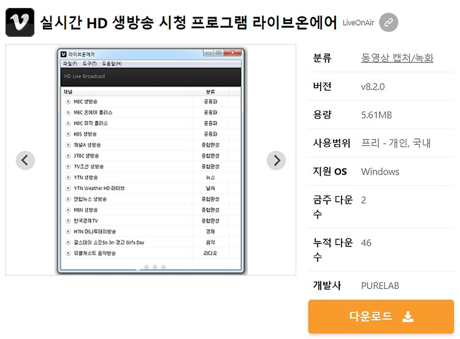Click the 라디오 category cell in the last row
The image size is (460, 339).
[x=210, y=253]
